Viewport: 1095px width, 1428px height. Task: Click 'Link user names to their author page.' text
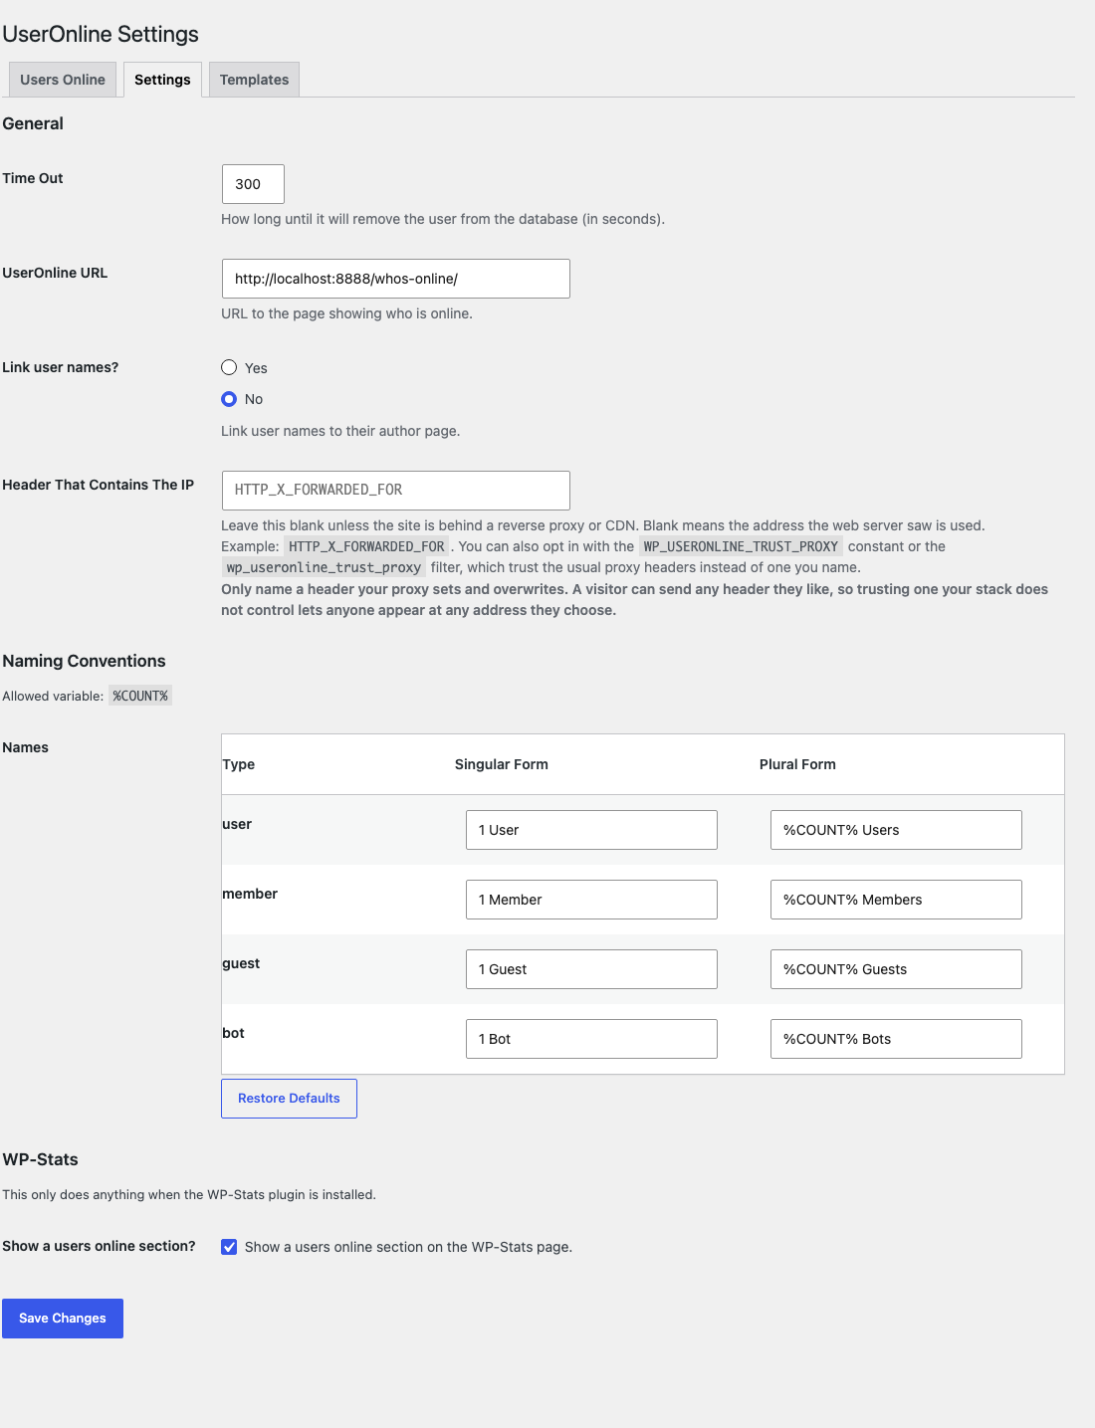[x=340, y=431]
